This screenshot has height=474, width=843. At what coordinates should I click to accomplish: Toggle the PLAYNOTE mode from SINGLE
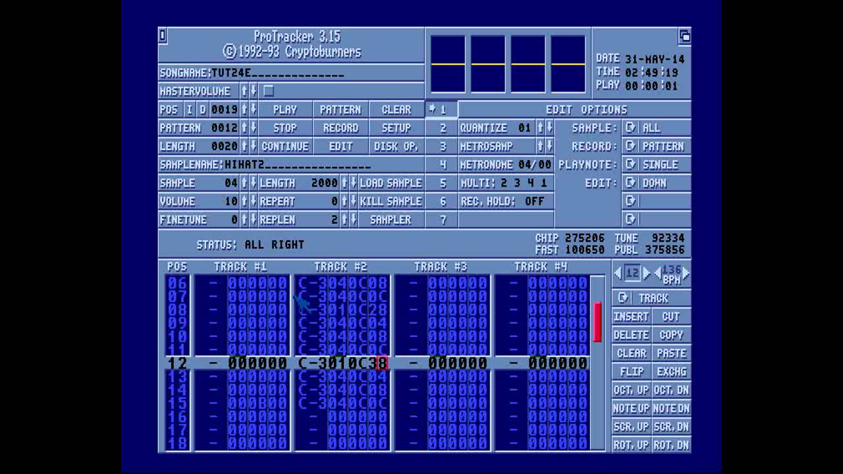coord(630,165)
